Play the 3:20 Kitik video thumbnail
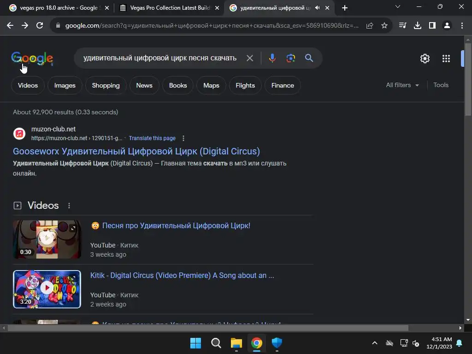 click(x=47, y=289)
